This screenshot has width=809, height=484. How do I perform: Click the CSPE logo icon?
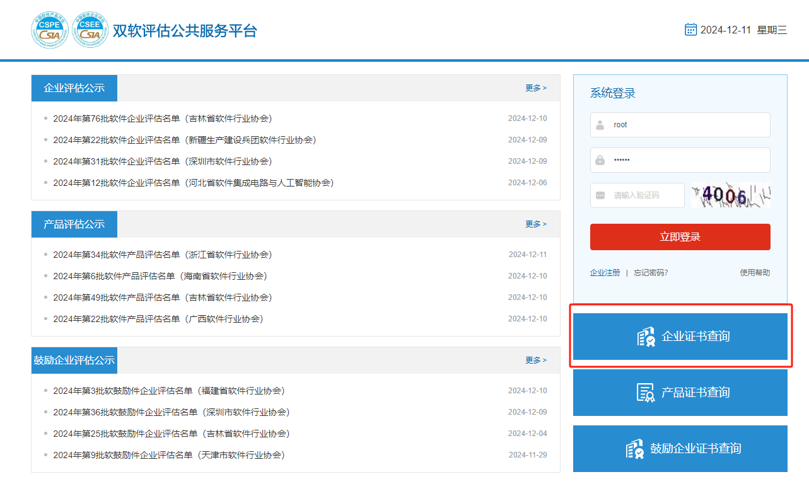pyautogui.click(x=49, y=30)
